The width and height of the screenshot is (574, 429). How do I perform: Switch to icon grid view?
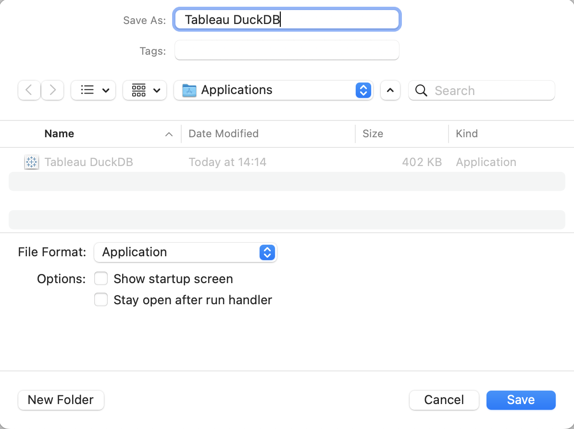[139, 90]
